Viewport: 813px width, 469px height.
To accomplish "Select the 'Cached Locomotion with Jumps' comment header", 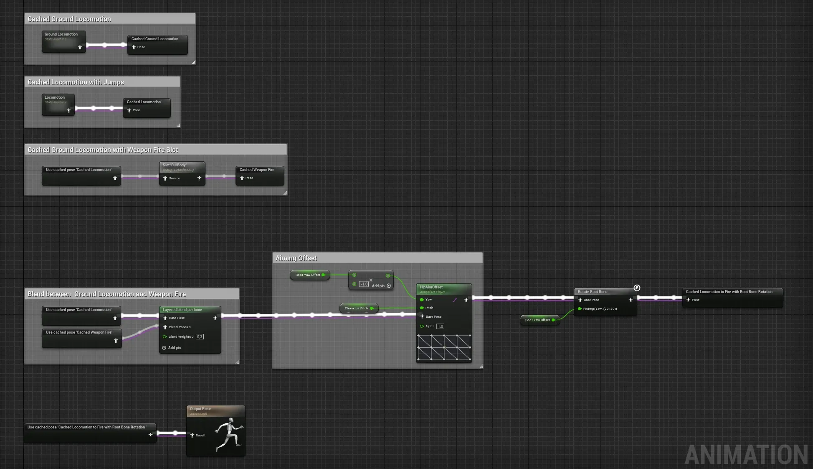I will point(102,82).
